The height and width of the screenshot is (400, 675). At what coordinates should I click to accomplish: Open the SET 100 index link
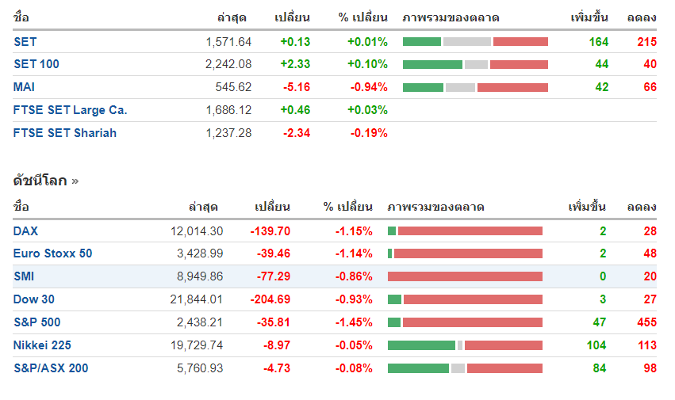click(36, 64)
